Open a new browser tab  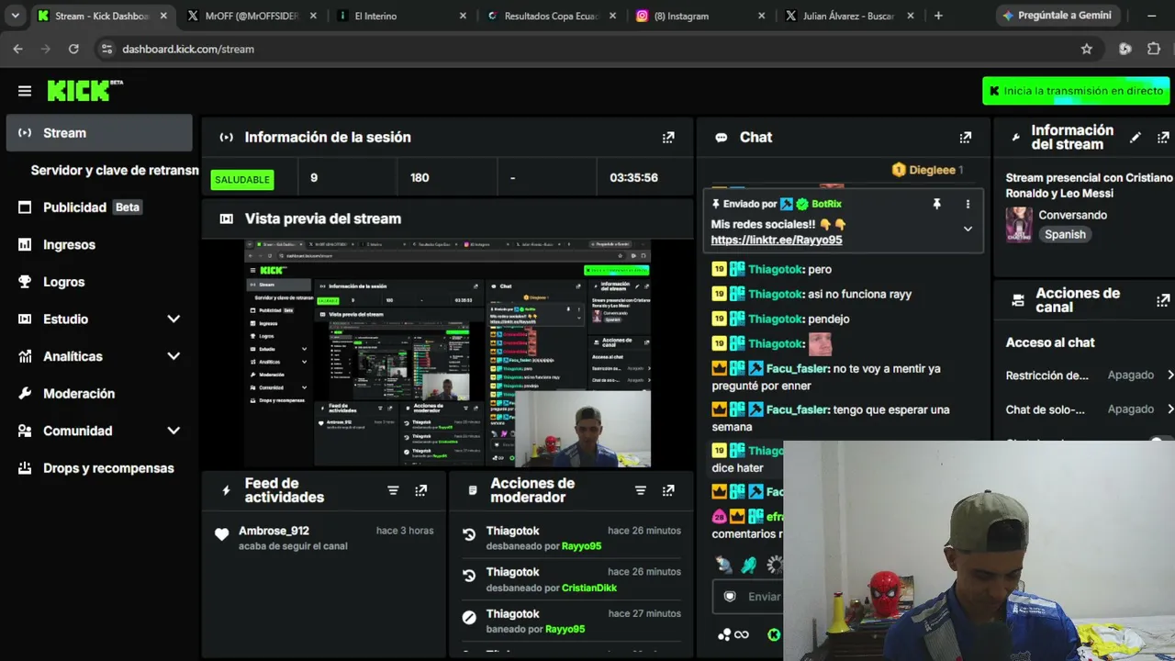point(938,16)
